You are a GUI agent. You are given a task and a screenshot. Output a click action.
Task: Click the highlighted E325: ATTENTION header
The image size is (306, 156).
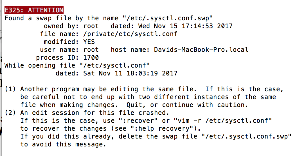pyautogui.click(x=34, y=10)
